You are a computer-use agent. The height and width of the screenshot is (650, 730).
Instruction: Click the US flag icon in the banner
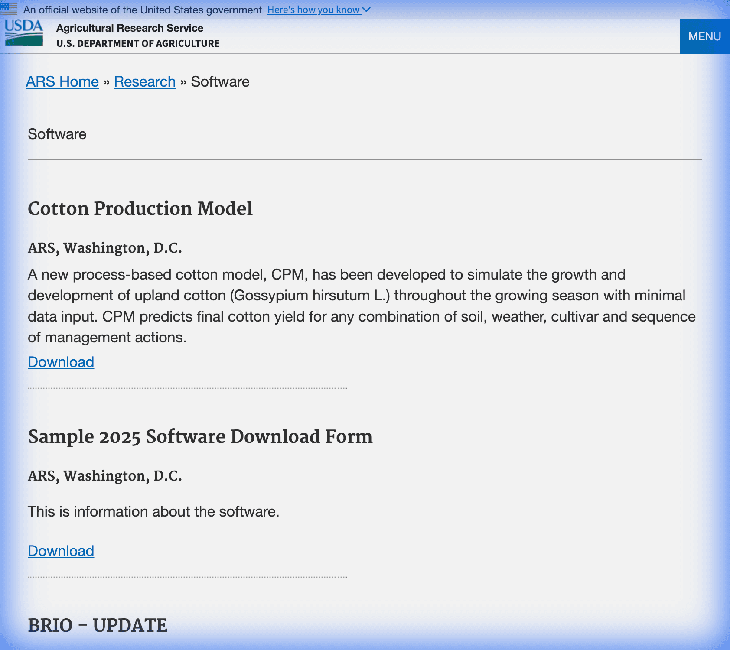click(x=9, y=9)
